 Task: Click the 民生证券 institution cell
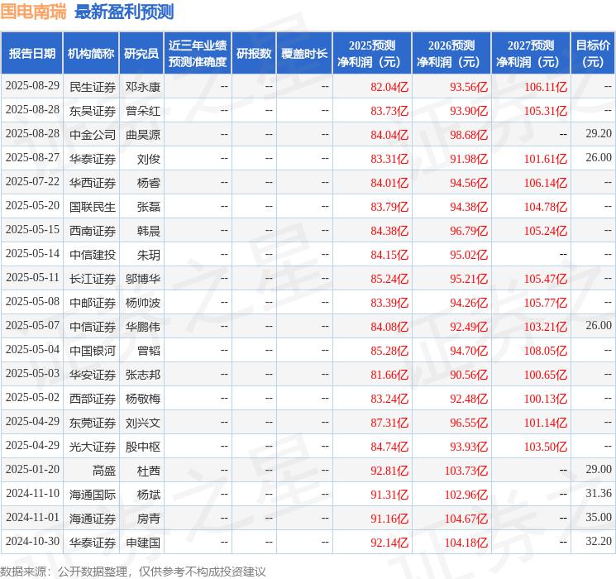tap(93, 87)
